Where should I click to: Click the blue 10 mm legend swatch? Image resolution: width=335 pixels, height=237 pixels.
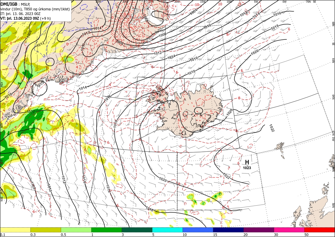198,230
